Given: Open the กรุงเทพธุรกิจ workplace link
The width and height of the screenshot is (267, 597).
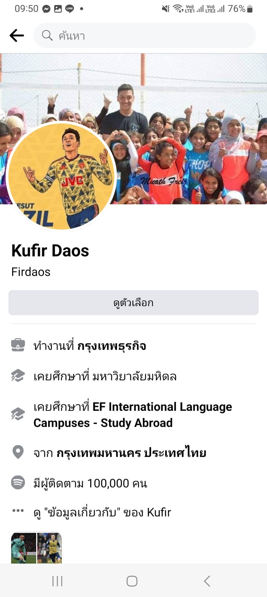Looking at the screenshot, I should pyautogui.click(x=112, y=346).
